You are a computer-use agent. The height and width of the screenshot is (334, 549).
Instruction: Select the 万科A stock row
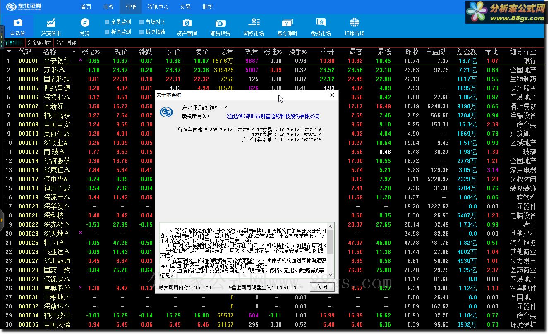click(x=271, y=70)
